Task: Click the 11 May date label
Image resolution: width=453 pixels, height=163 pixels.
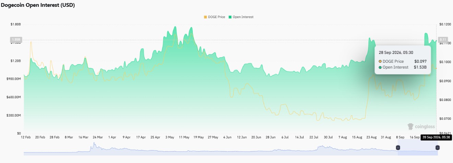Action: [x=184, y=137]
